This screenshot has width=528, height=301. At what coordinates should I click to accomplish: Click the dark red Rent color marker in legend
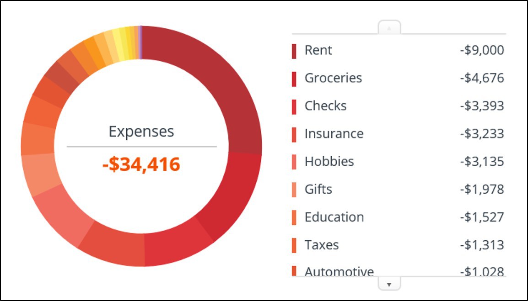(x=294, y=51)
